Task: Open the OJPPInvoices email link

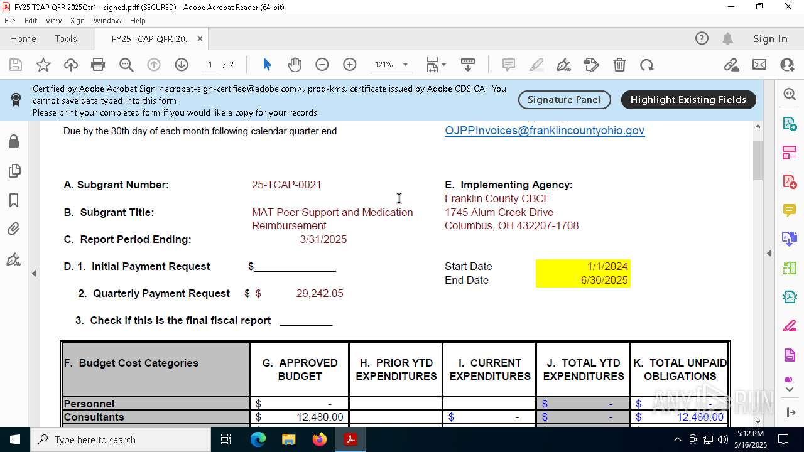Action: [x=545, y=131]
